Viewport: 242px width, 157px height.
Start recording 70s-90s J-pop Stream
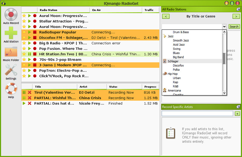tap(35, 59)
